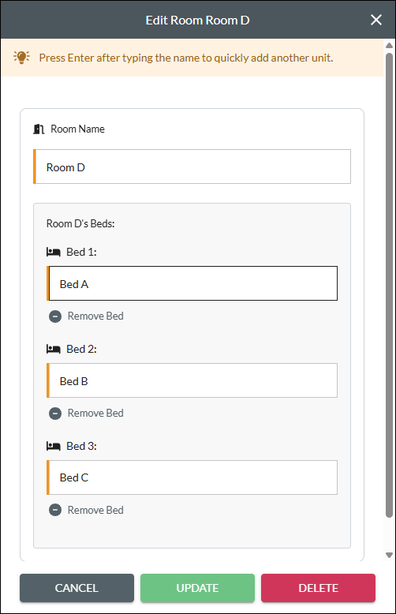Click the bed icon beside Bed 2 label
This screenshot has height=614, width=396.
point(53,349)
